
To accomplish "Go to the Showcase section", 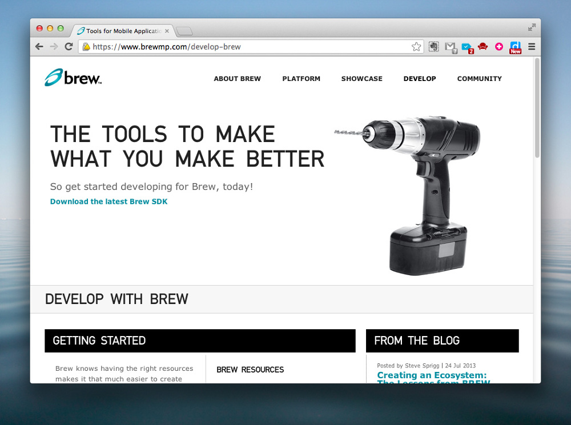I will [x=361, y=79].
